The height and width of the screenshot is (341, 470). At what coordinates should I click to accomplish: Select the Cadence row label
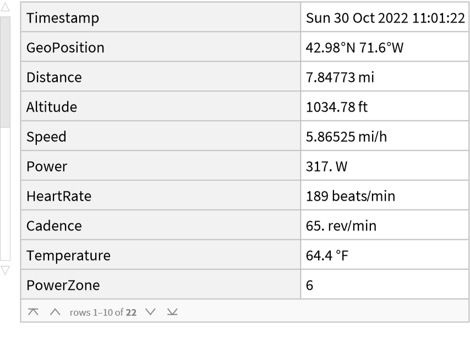click(x=54, y=226)
